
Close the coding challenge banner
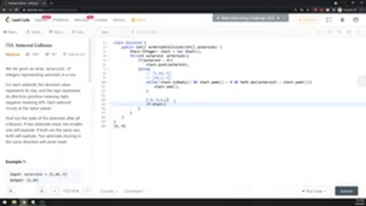[285, 18]
